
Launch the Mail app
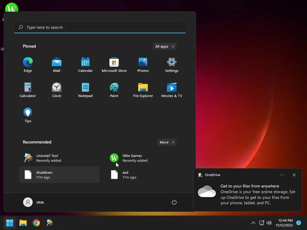click(57, 65)
